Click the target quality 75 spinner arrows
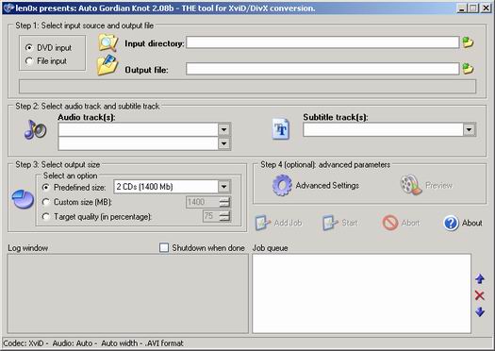Viewport: 495px width, 351px height. click(224, 216)
